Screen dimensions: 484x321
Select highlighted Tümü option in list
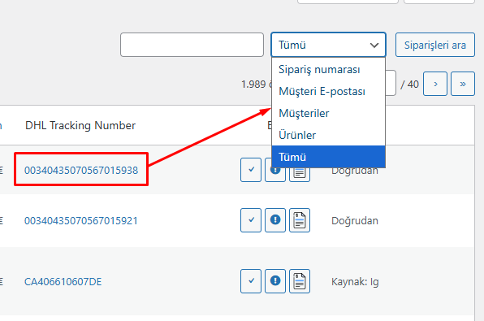pyautogui.click(x=328, y=157)
